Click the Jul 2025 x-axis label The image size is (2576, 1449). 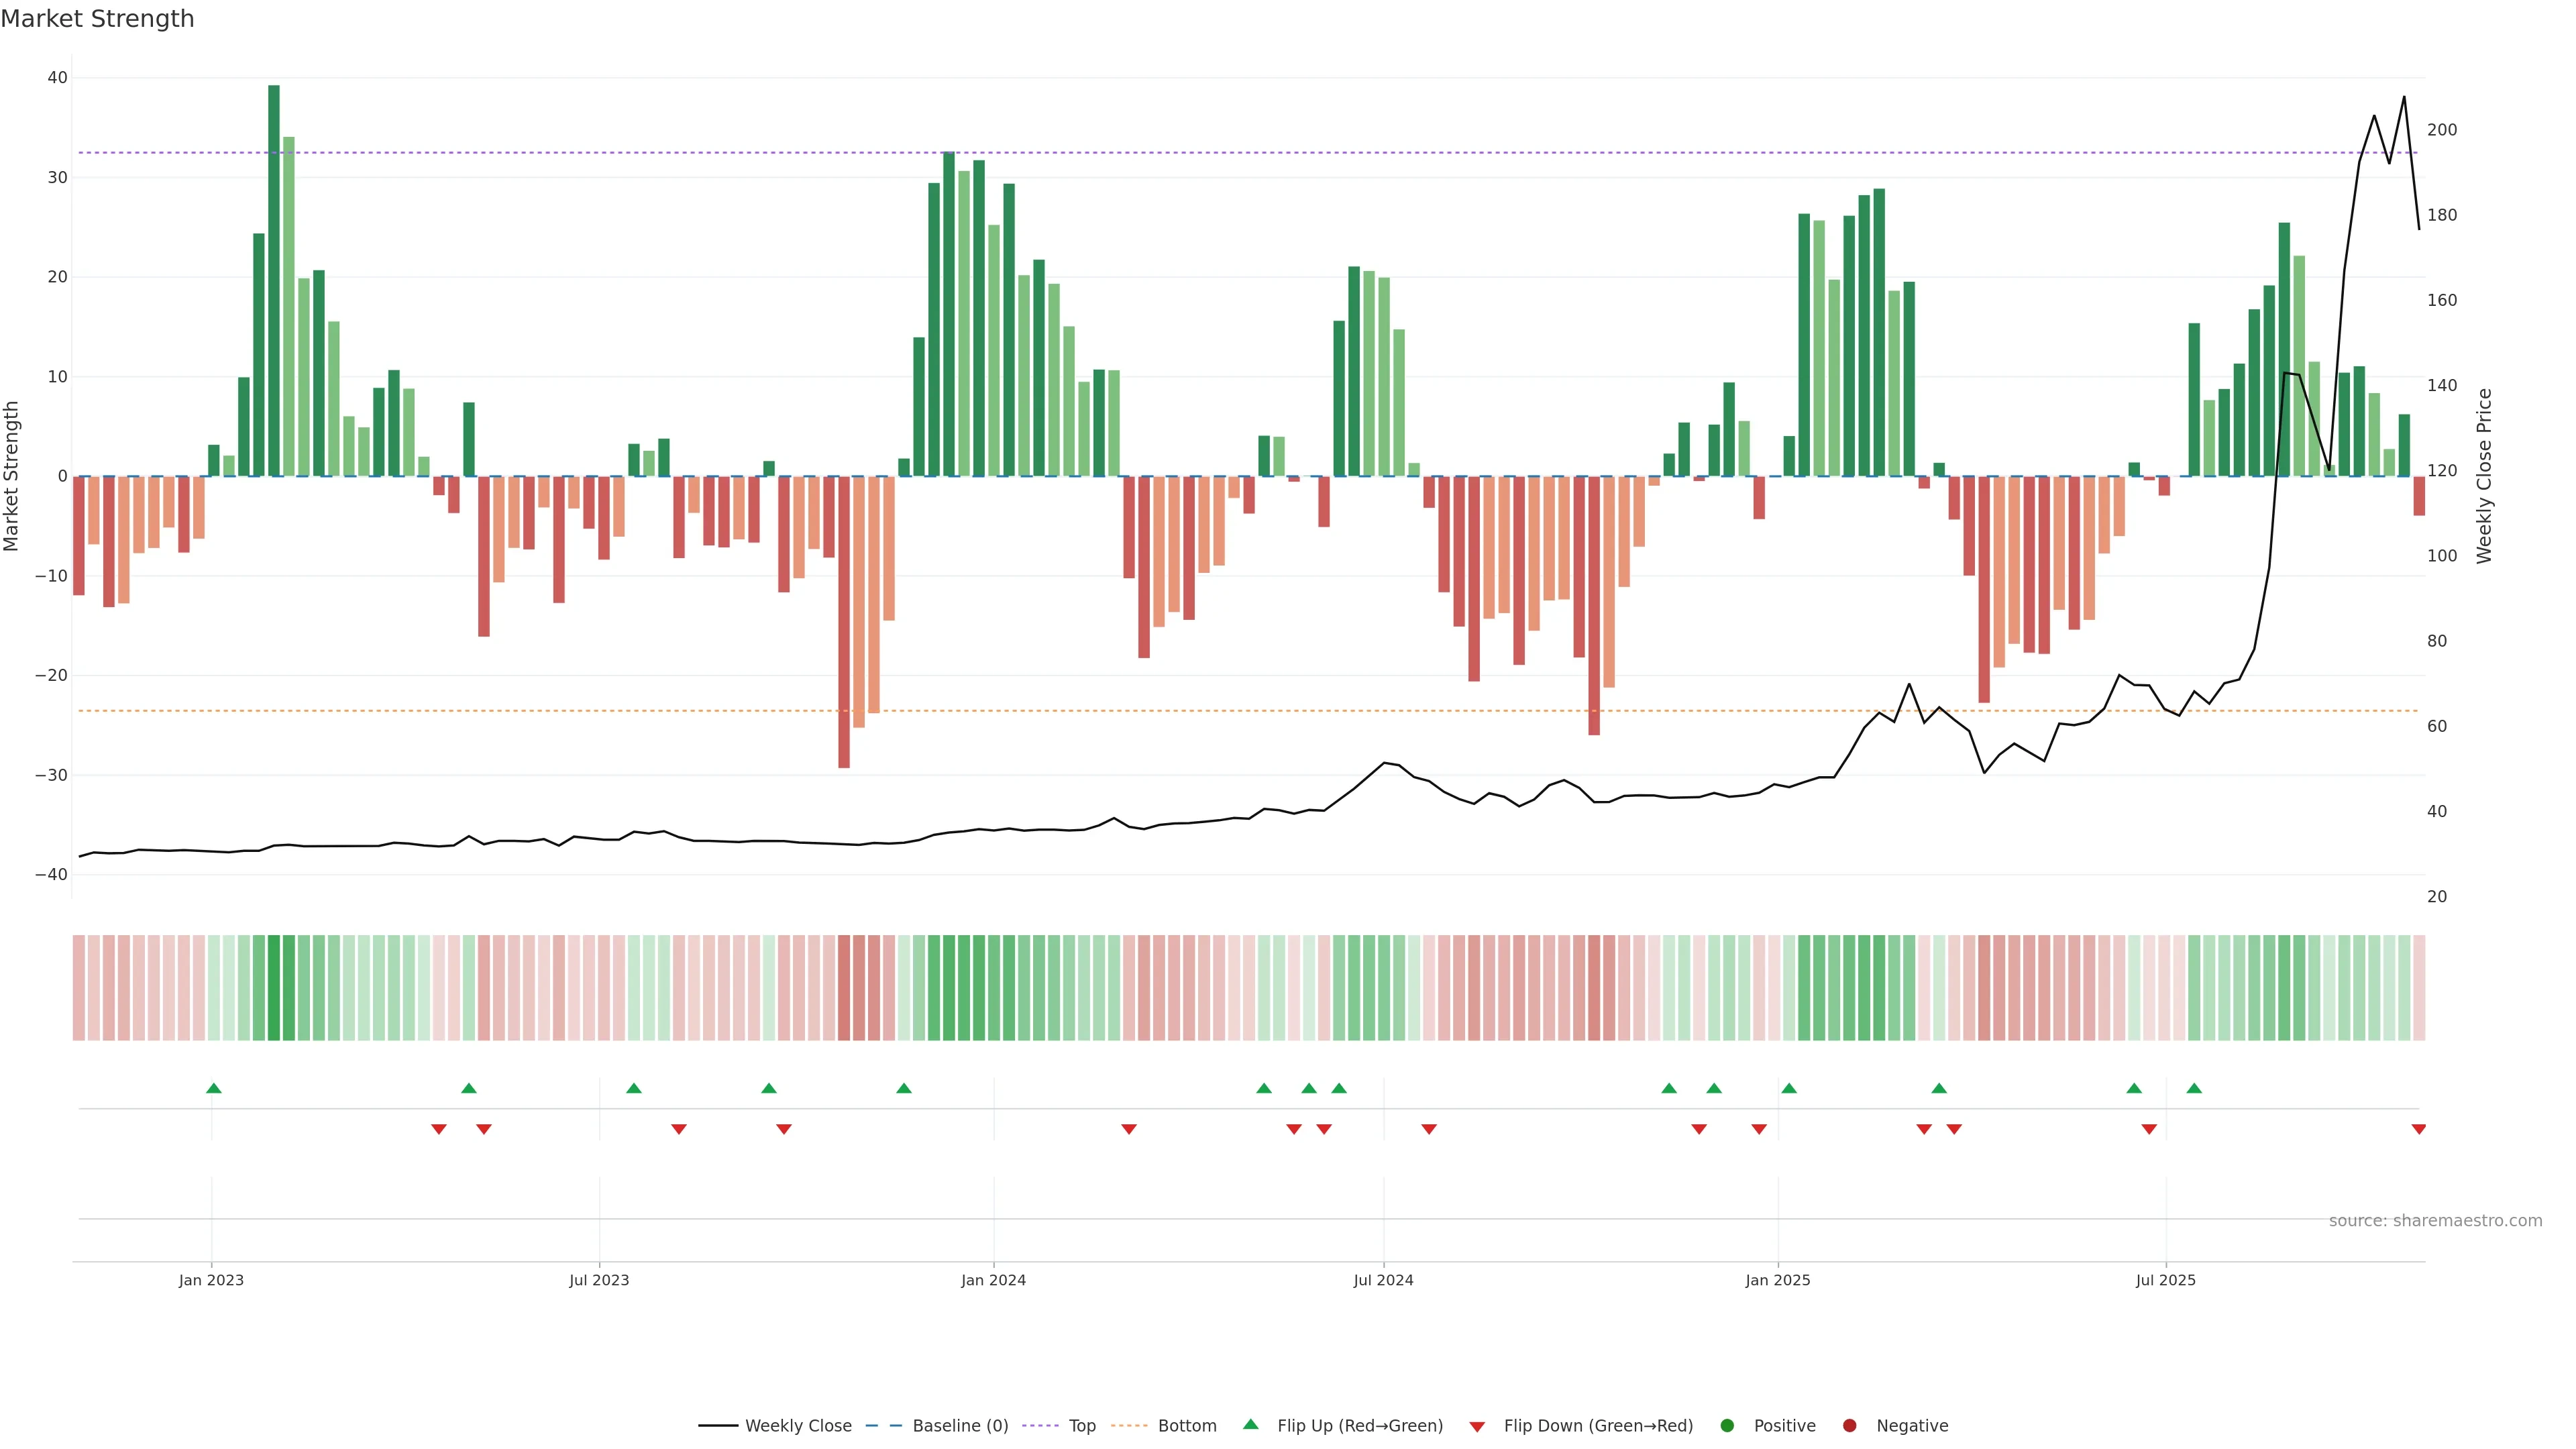(x=2165, y=1280)
